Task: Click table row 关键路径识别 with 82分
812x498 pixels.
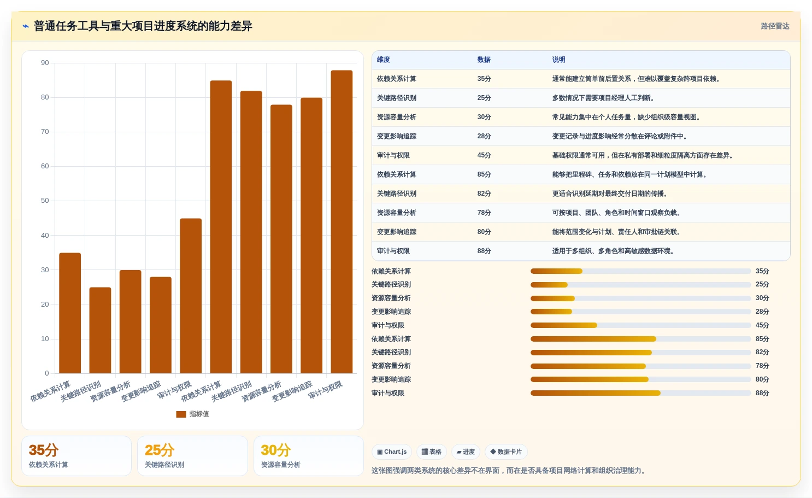Action: tap(581, 194)
